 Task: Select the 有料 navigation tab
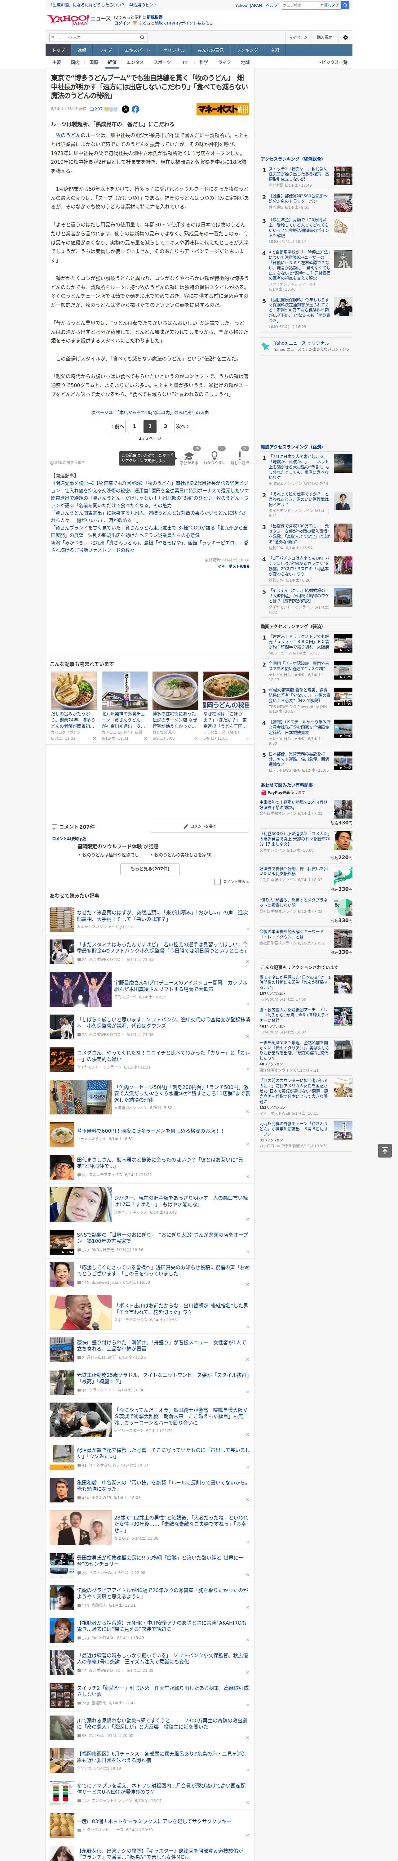[x=275, y=50]
